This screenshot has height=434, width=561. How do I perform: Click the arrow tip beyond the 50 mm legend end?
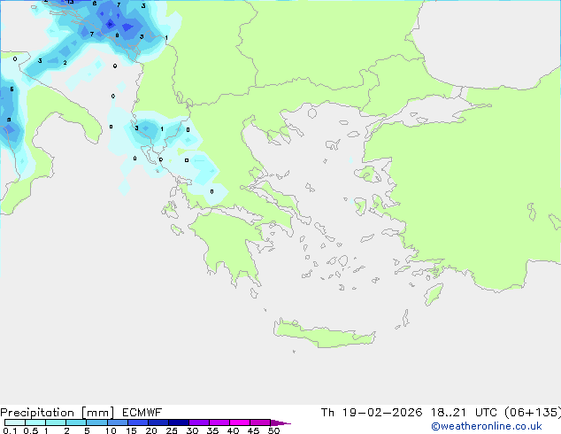[281, 422]
